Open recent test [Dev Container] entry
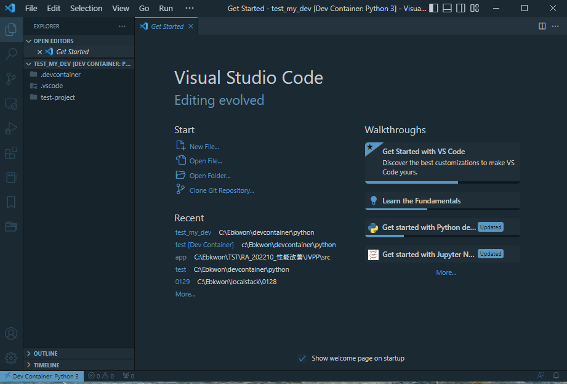 click(204, 245)
